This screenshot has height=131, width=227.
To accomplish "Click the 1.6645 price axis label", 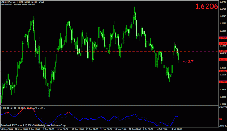I will coord(223,16).
